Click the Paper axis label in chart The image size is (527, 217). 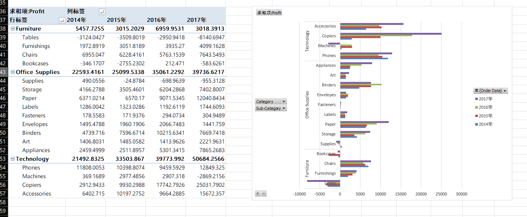tap(330, 124)
